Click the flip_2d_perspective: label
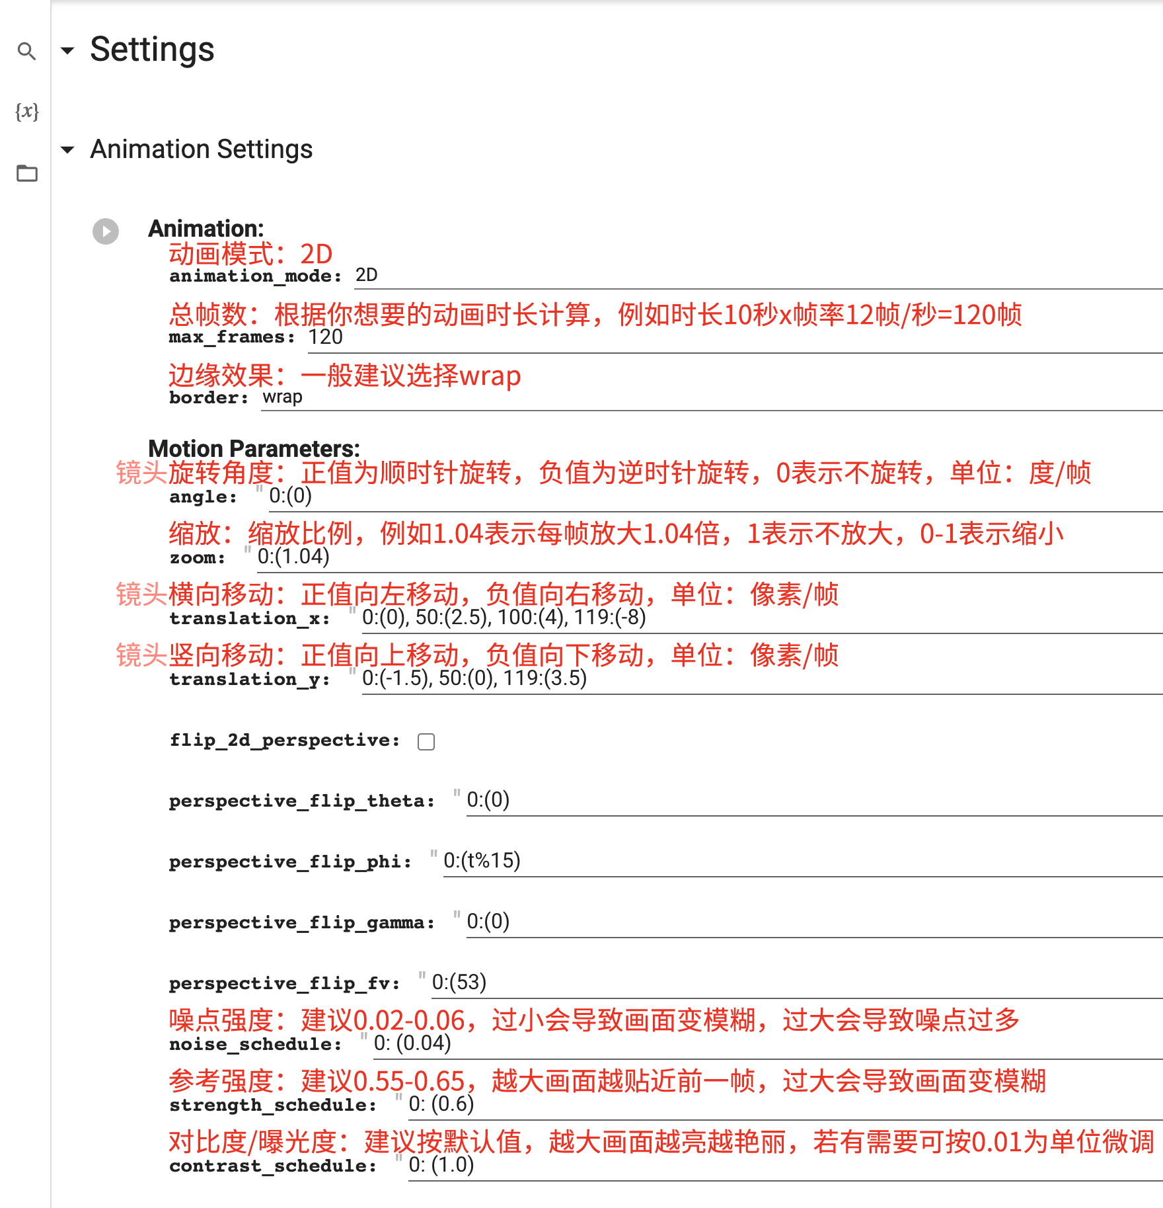This screenshot has width=1163, height=1208. click(285, 741)
